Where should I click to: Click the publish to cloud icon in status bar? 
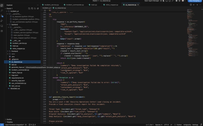click(26, 125)
